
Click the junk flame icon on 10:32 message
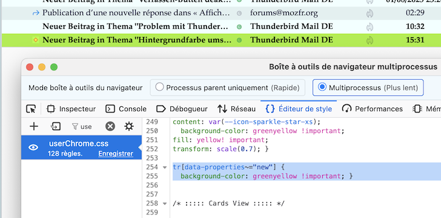pos(370,27)
